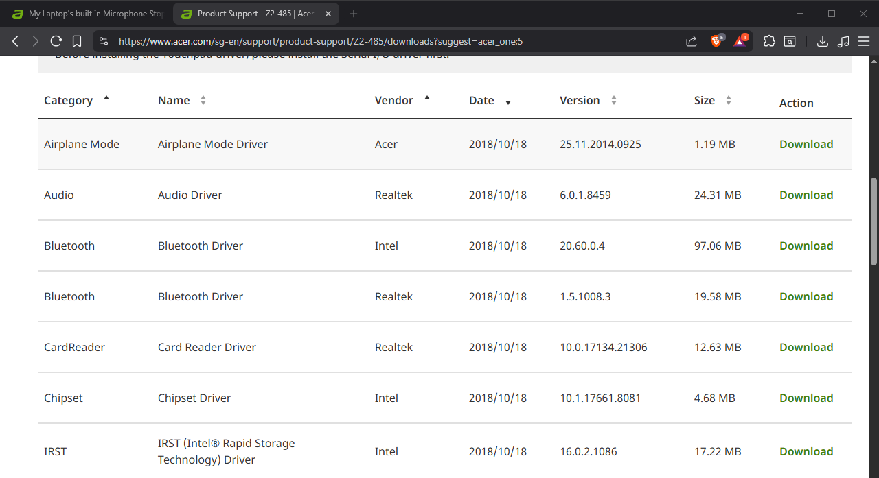879x478 pixels.
Task: Open Brave Shields lion icon
Action: [x=716, y=41]
